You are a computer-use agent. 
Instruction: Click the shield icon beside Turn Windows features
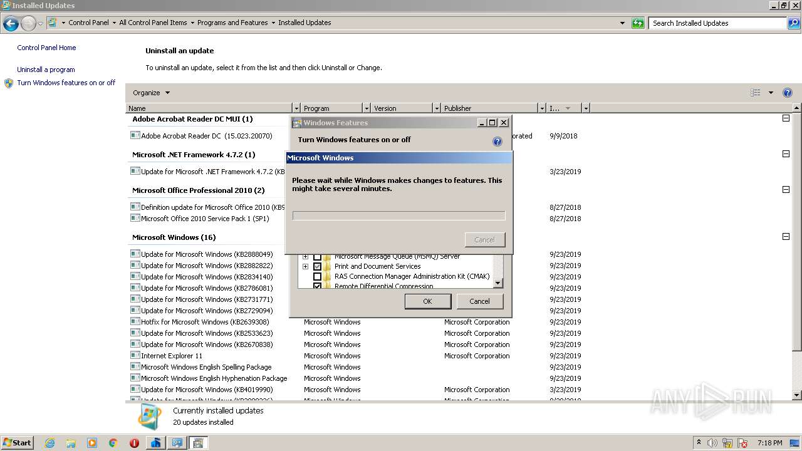(9, 83)
